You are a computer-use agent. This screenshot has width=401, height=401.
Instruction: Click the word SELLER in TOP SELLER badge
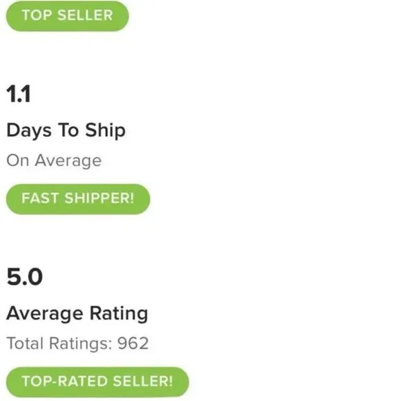point(85,15)
